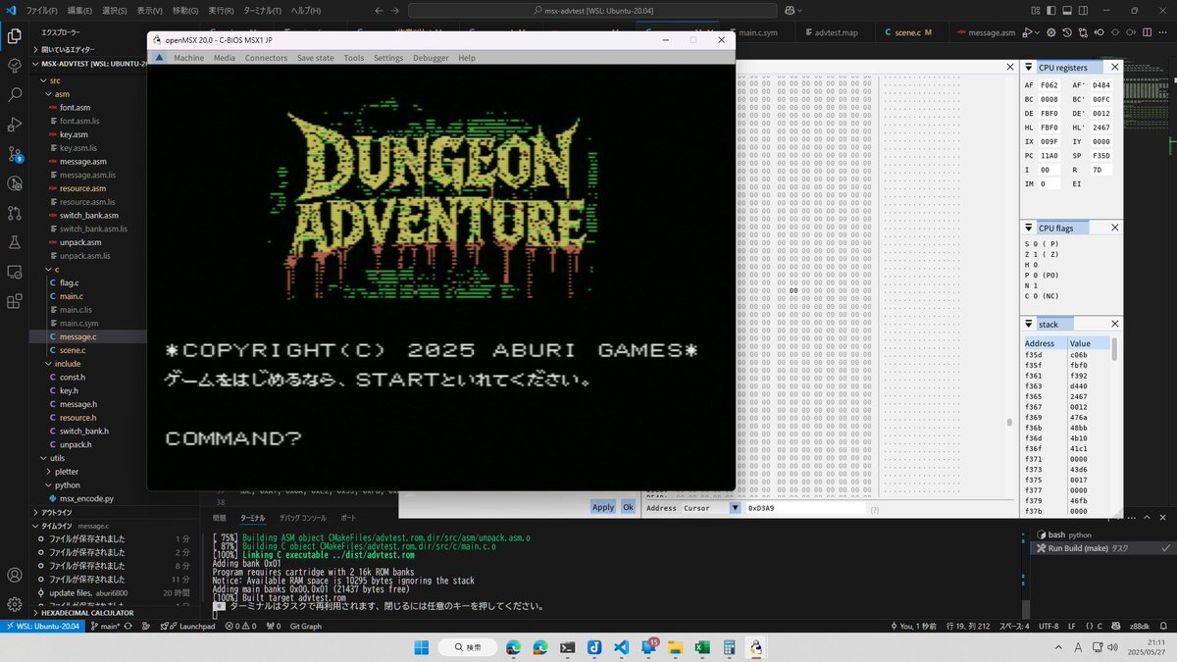Viewport: 1177px width, 662px height.
Task: Open the Testing flask icon in activity bar
Action: (15, 241)
